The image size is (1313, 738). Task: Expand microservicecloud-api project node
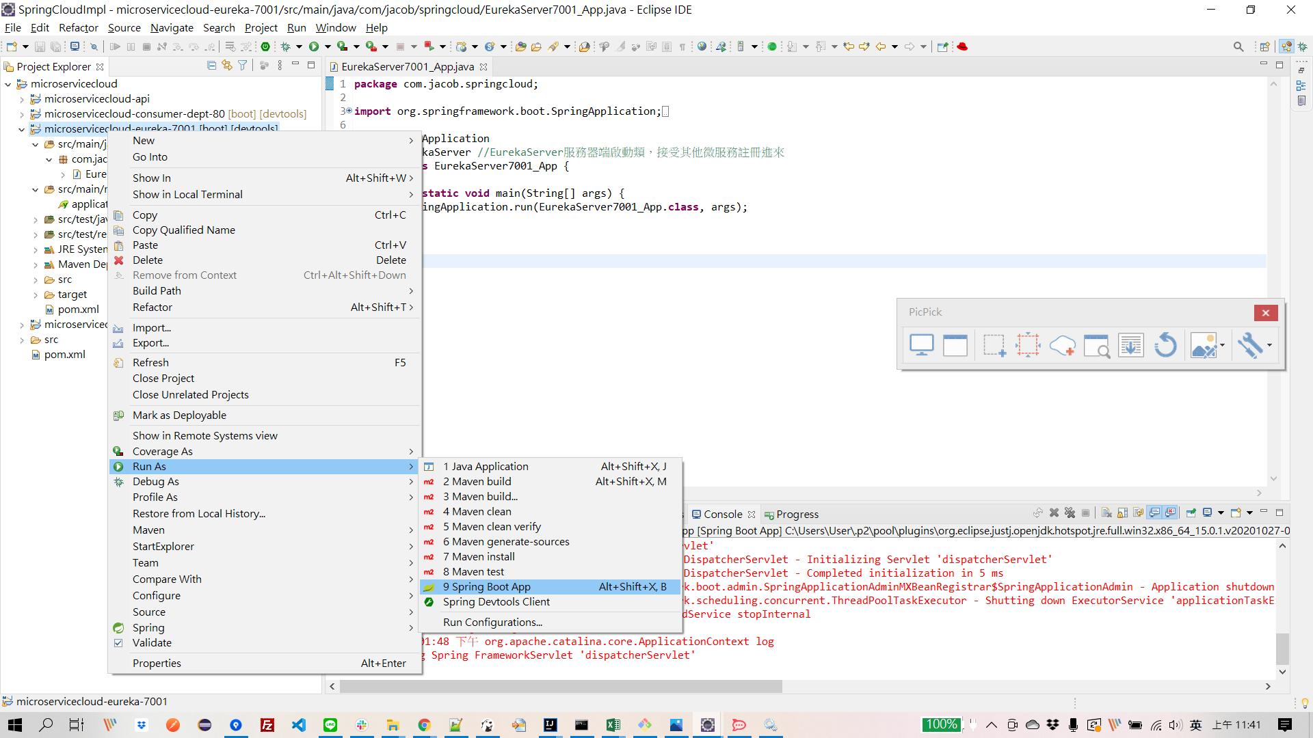(x=22, y=99)
